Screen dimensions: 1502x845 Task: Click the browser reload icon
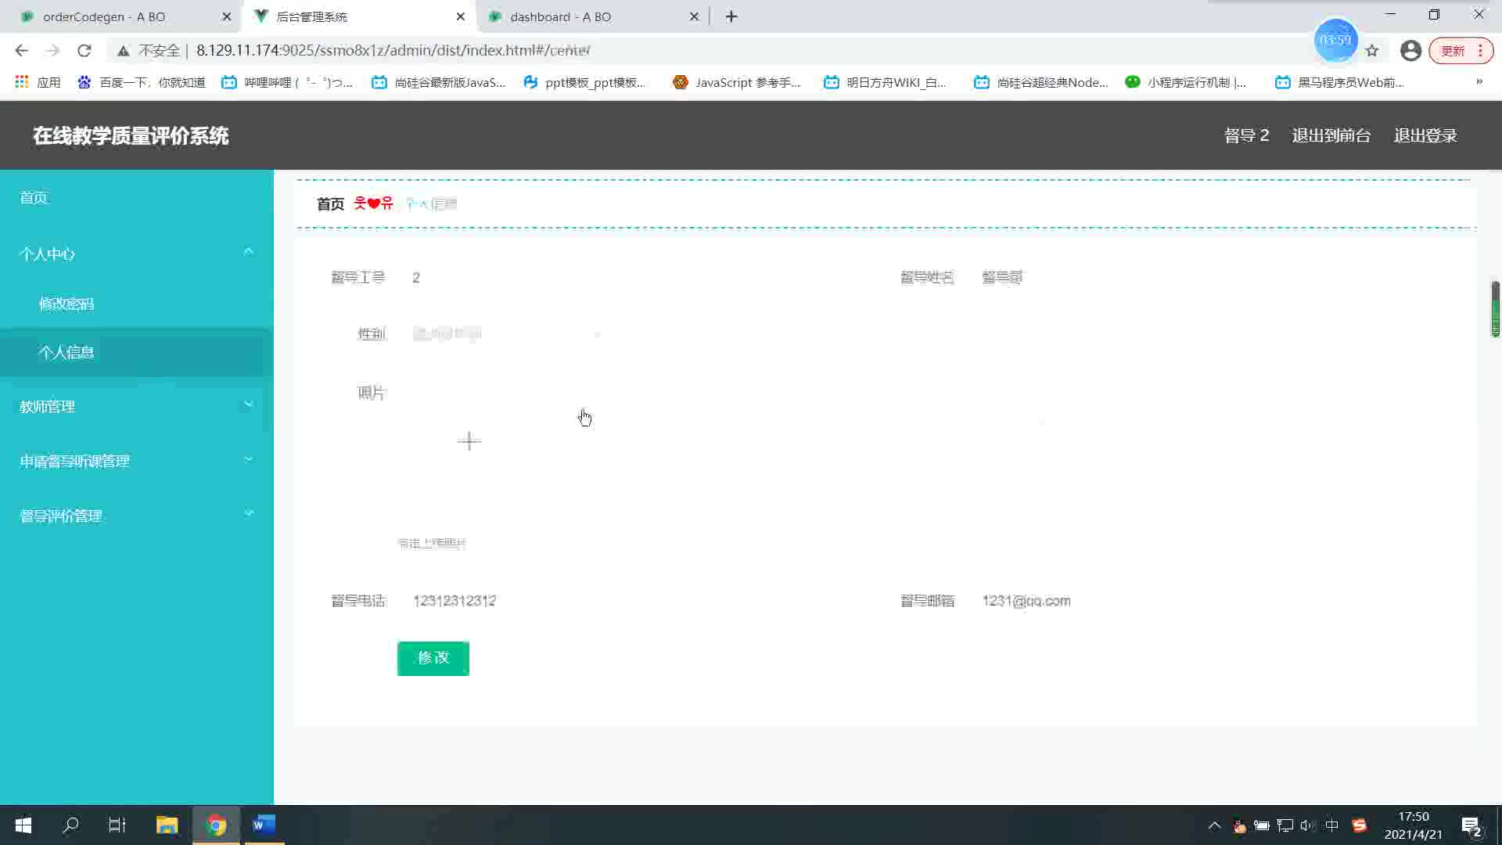pos(84,51)
